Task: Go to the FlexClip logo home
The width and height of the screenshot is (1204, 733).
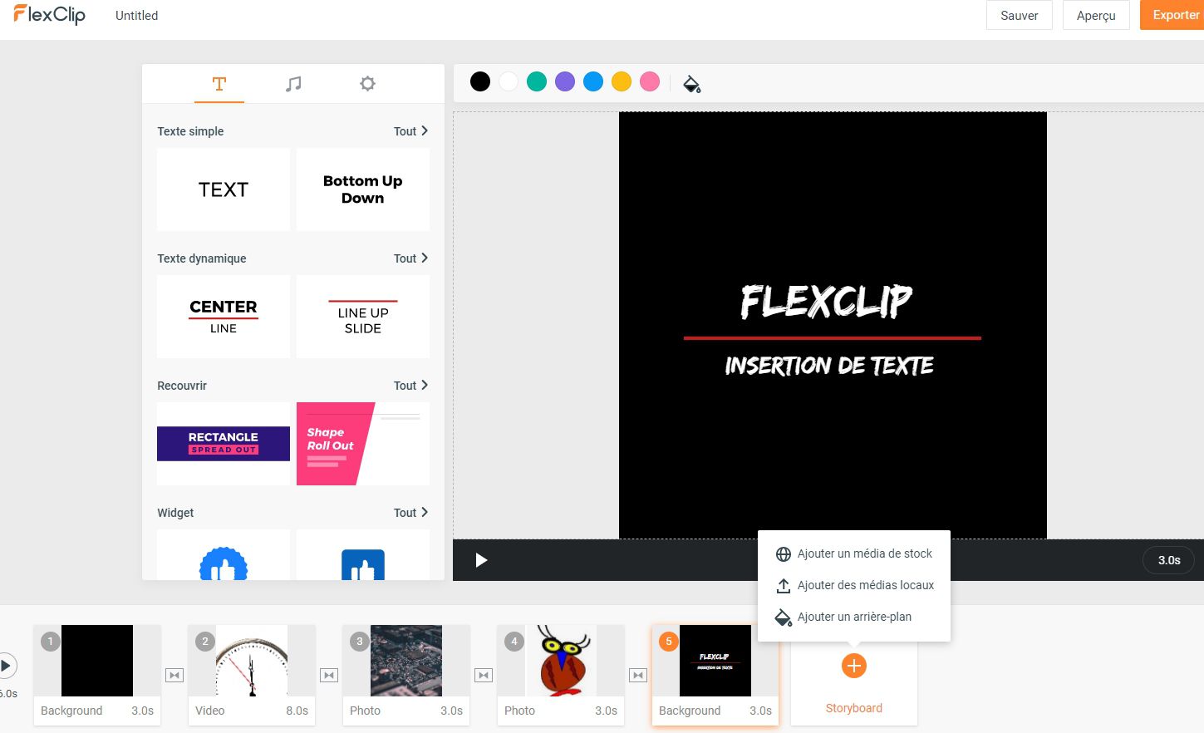Action: point(49,15)
